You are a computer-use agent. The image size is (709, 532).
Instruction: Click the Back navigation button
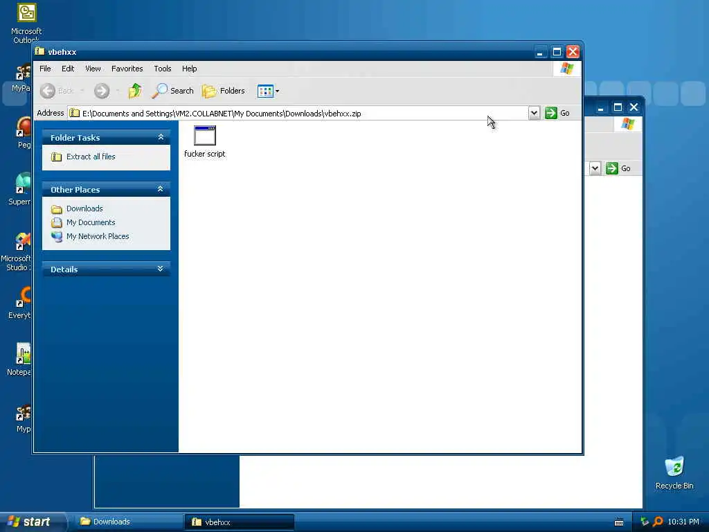(57, 91)
